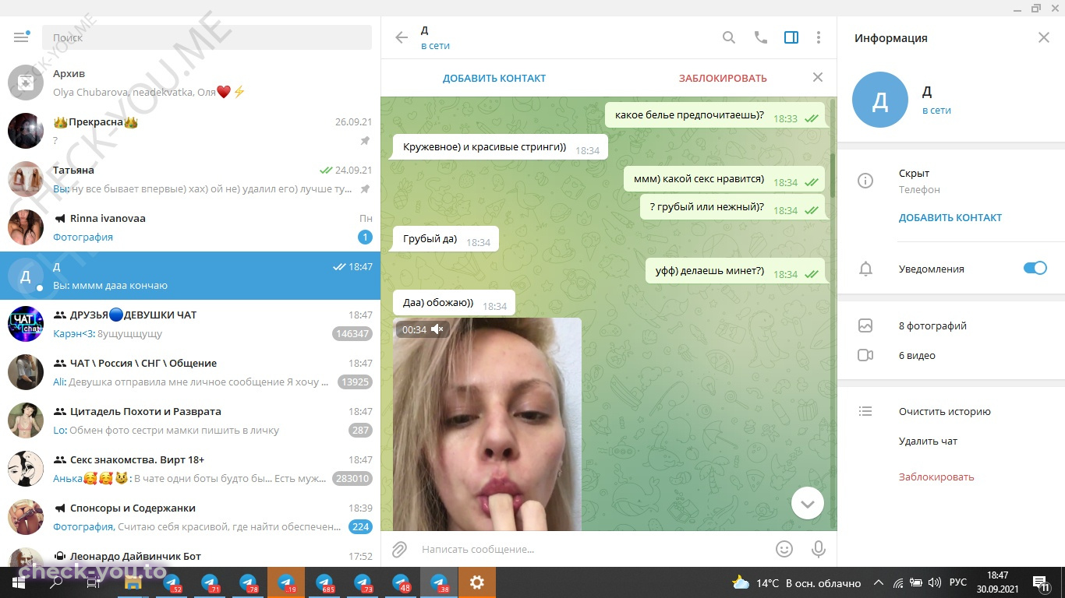Expand the system tray hidden icons chevron
The height and width of the screenshot is (598, 1065).
(x=879, y=582)
